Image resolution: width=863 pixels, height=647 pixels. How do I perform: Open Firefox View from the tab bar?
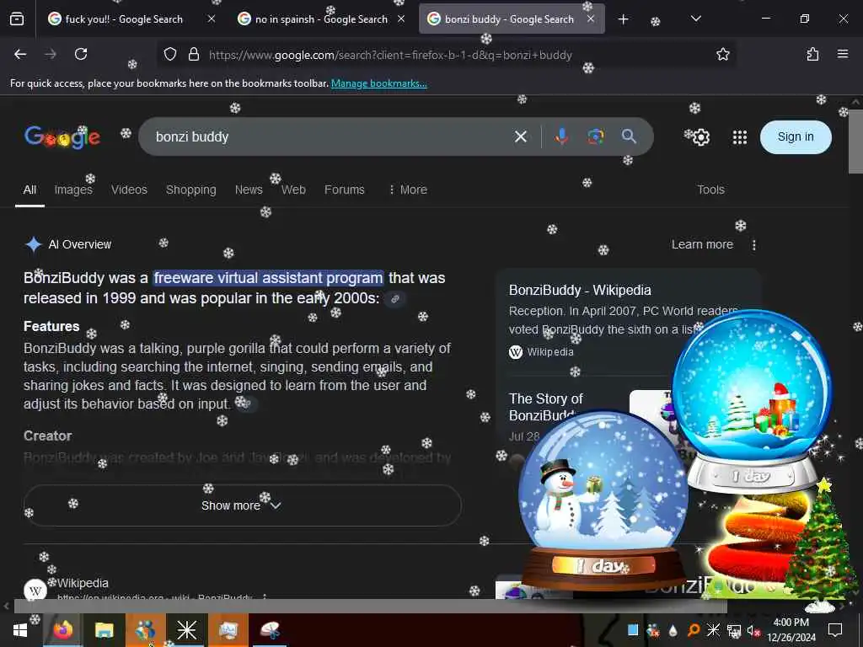(x=17, y=19)
